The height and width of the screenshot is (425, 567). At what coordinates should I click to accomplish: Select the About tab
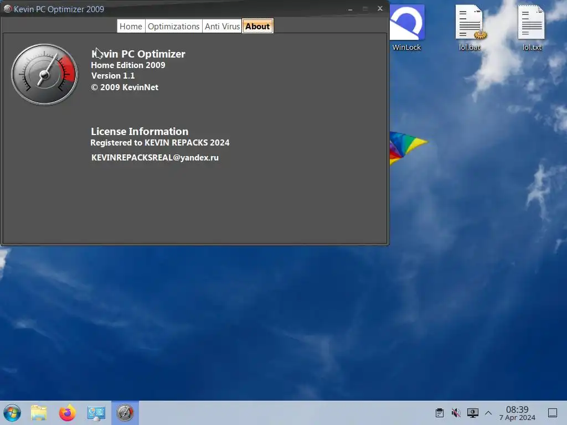(257, 27)
